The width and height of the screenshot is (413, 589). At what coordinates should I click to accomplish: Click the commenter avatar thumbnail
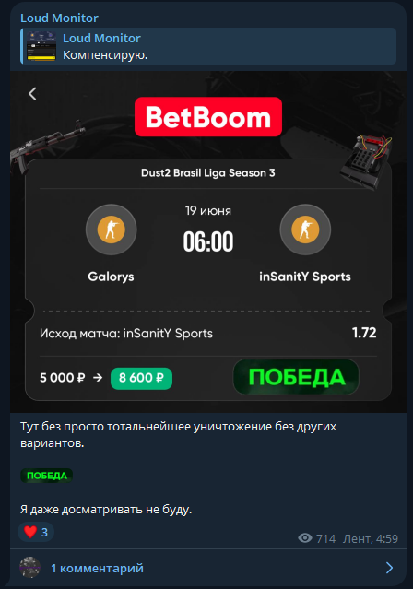pos(30,567)
